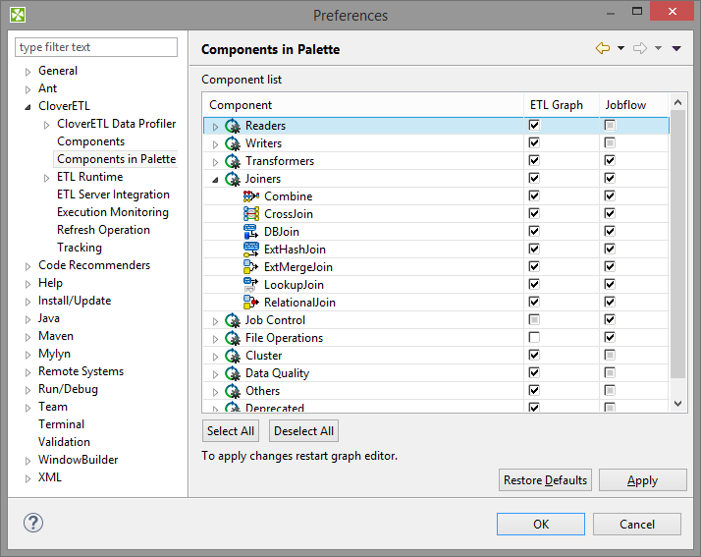
Task: Select the Validation preferences page
Action: [64, 442]
